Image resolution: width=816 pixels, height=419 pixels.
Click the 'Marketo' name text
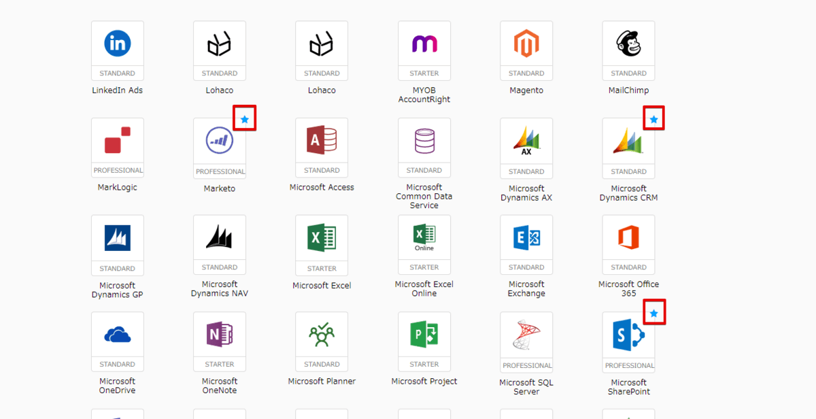pyautogui.click(x=220, y=189)
